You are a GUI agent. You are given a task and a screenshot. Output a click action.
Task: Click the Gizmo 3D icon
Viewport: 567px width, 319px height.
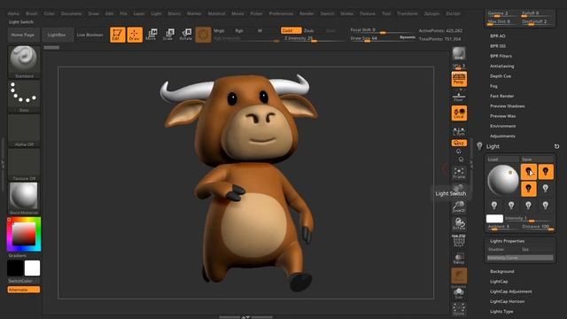tap(203, 35)
